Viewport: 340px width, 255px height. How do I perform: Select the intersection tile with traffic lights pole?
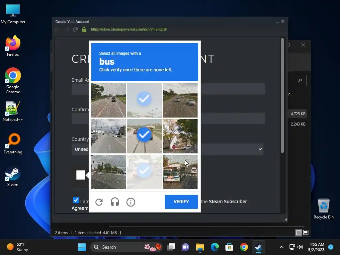click(109, 172)
